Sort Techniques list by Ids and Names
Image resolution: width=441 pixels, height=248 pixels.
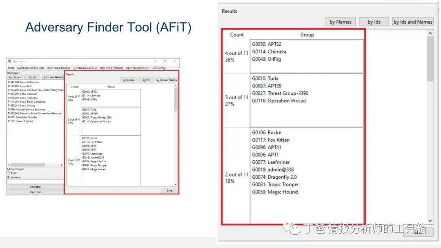click(53, 77)
